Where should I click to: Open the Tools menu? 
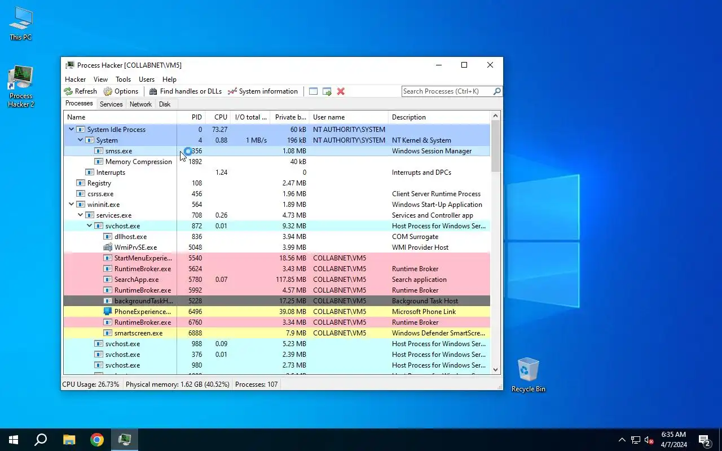point(123,79)
